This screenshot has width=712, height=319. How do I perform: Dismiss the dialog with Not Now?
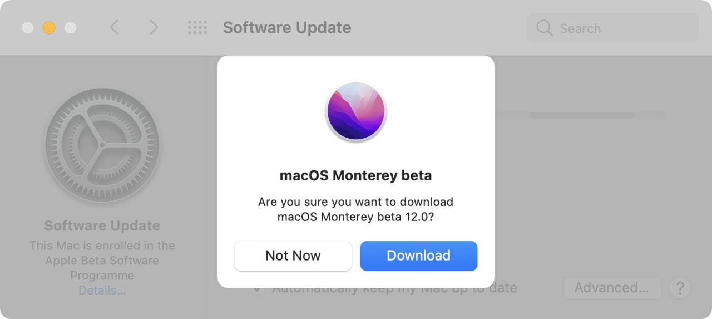pos(293,256)
